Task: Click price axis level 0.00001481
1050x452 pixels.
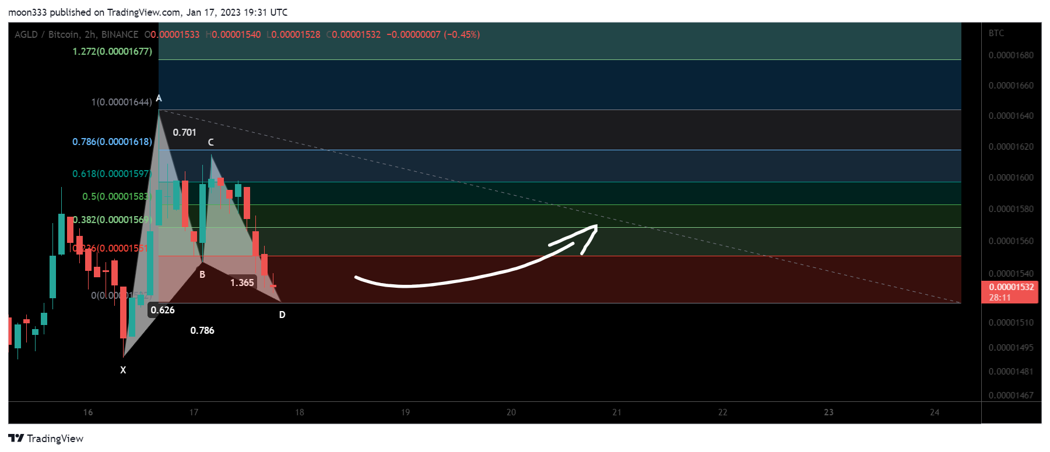Action: [x=1011, y=372]
